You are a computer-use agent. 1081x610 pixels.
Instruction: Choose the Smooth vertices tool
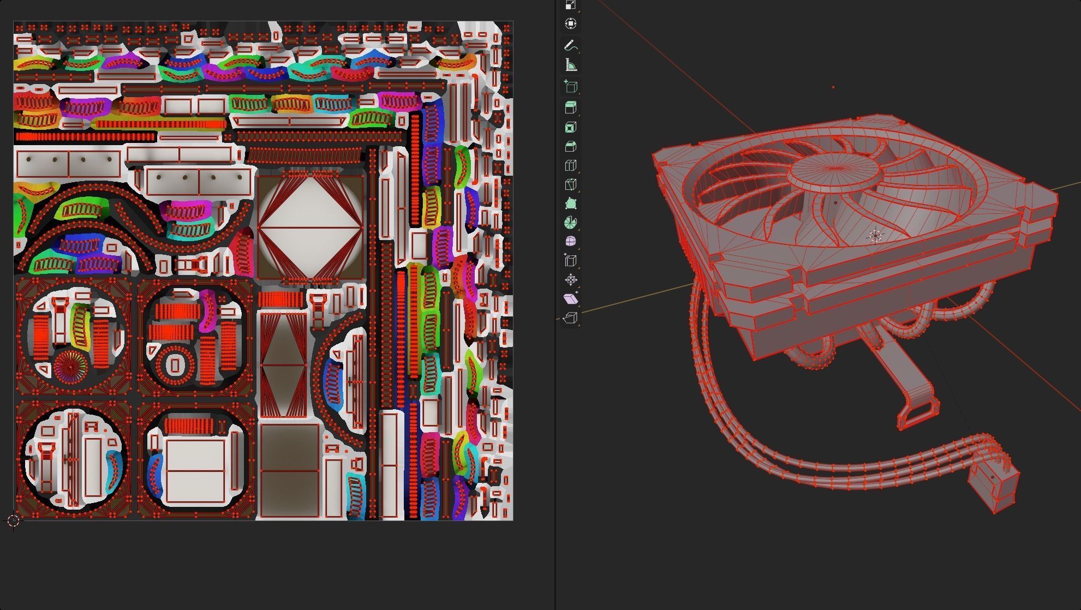[570, 241]
